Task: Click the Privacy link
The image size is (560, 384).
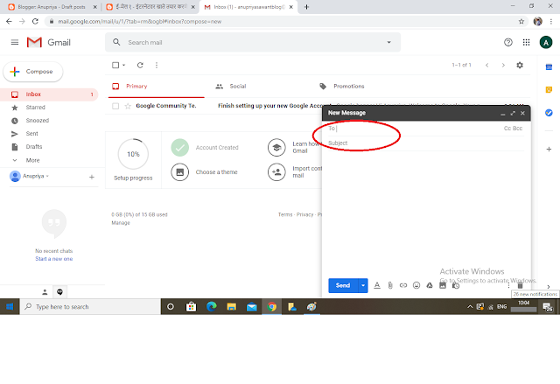Action: coord(304,215)
